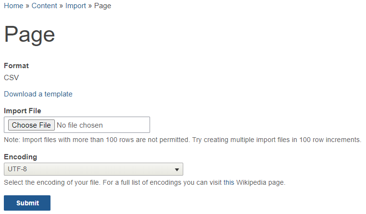The width and height of the screenshot is (366, 214).
Task: Click the Page breadcrumb item
Action: (102, 6)
